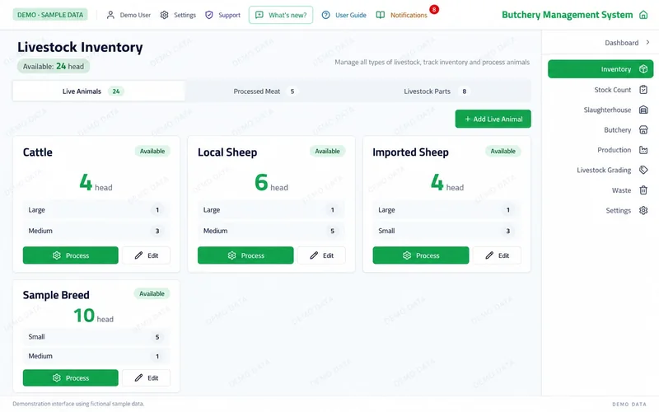Click the pencil icon on Sample Breed Edit
659x412 pixels.
pyautogui.click(x=138, y=377)
